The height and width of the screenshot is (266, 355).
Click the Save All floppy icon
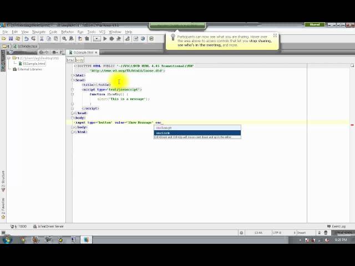coord(11,39)
